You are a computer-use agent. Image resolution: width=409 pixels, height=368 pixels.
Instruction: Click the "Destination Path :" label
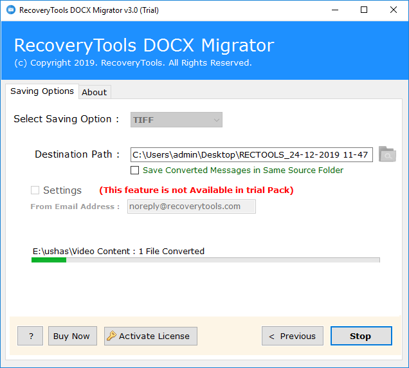77,154
